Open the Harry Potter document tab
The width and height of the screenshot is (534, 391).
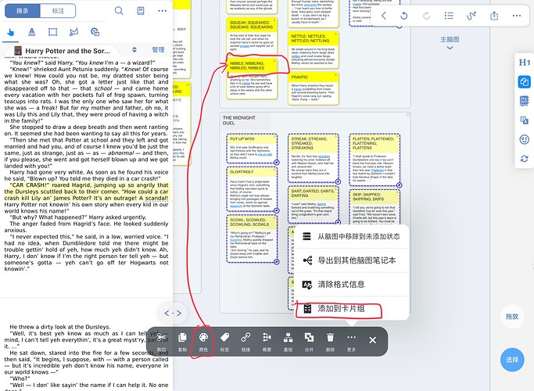tap(62, 51)
